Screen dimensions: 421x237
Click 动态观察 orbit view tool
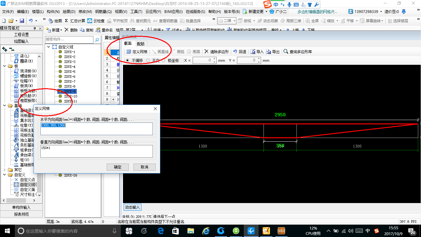point(268,21)
